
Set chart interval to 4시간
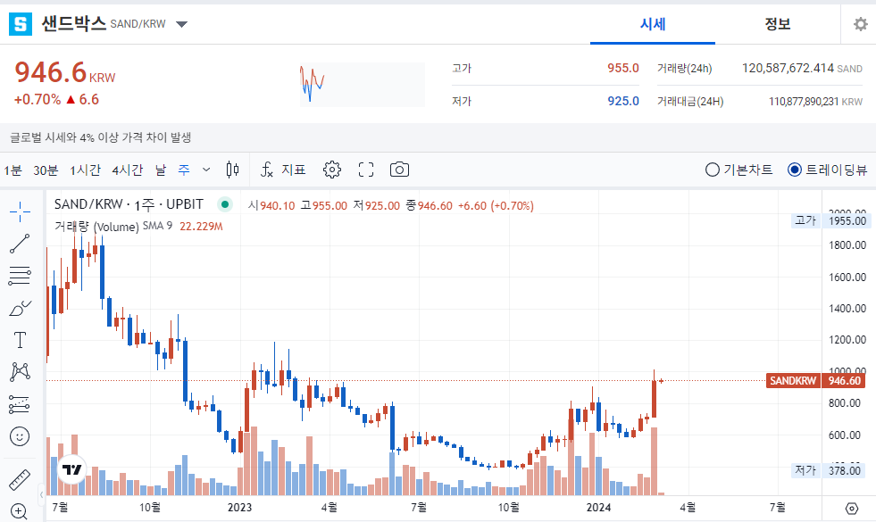point(128,170)
